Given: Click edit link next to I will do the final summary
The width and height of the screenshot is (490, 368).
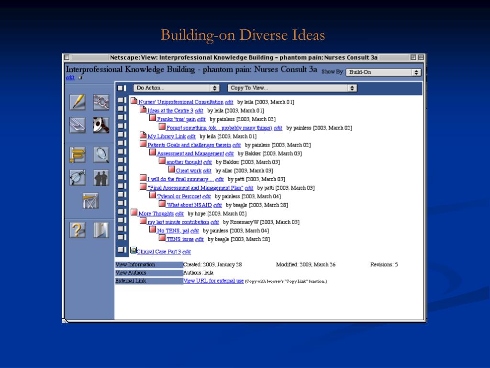Looking at the screenshot, I should pyautogui.click(x=219, y=179).
